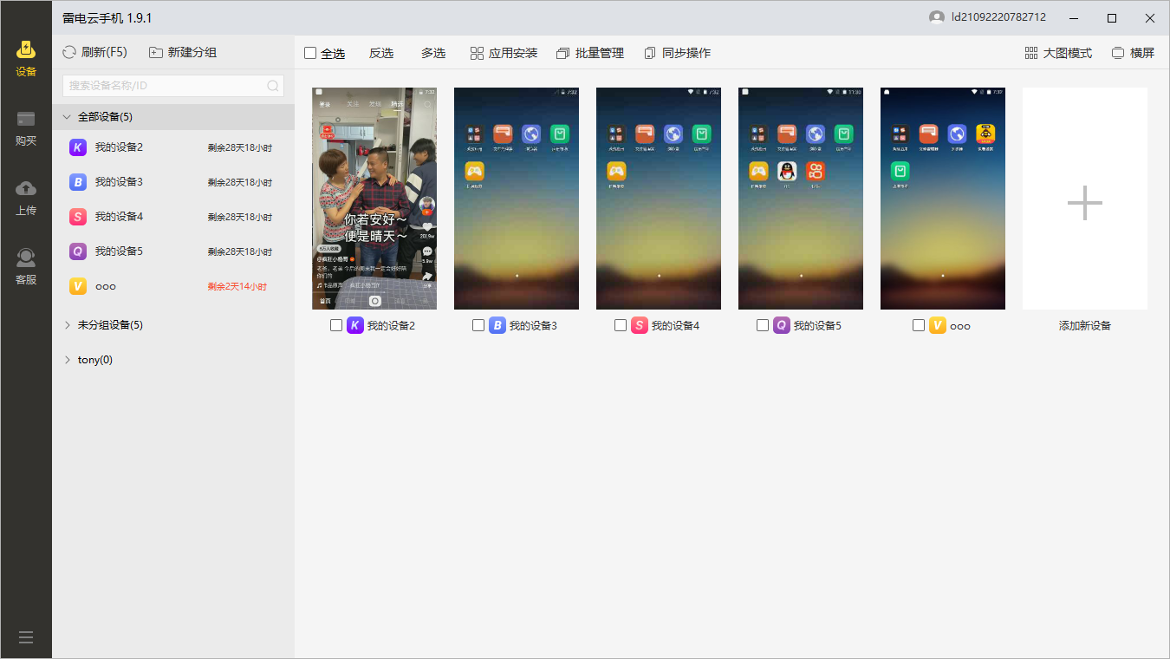The width and height of the screenshot is (1170, 659).
Task: Click the plus tile to add new device
Action: [x=1085, y=199]
